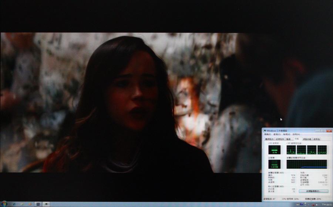Expand the hidden tray icons arrow
The image size is (333, 207).
(308, 205)
